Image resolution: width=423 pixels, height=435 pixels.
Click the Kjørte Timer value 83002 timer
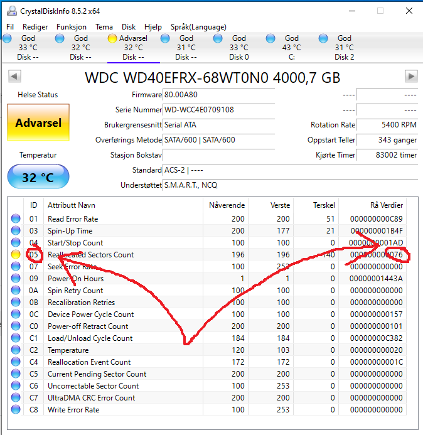tap(387, 155)
